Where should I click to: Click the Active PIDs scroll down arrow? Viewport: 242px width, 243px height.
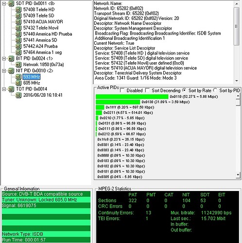(x=238, y=174)
